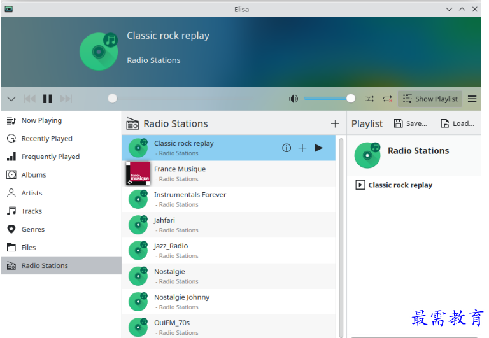
Task: Click Save... to save the playlist
Action: [411, 123]
